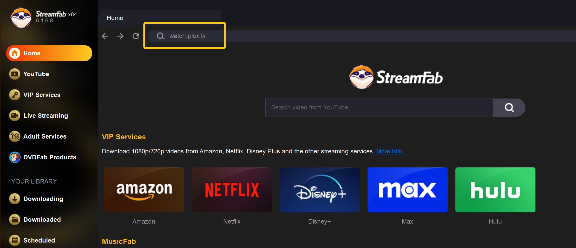
Task: Click the Max label under tile
Action: tap(407, 221)
